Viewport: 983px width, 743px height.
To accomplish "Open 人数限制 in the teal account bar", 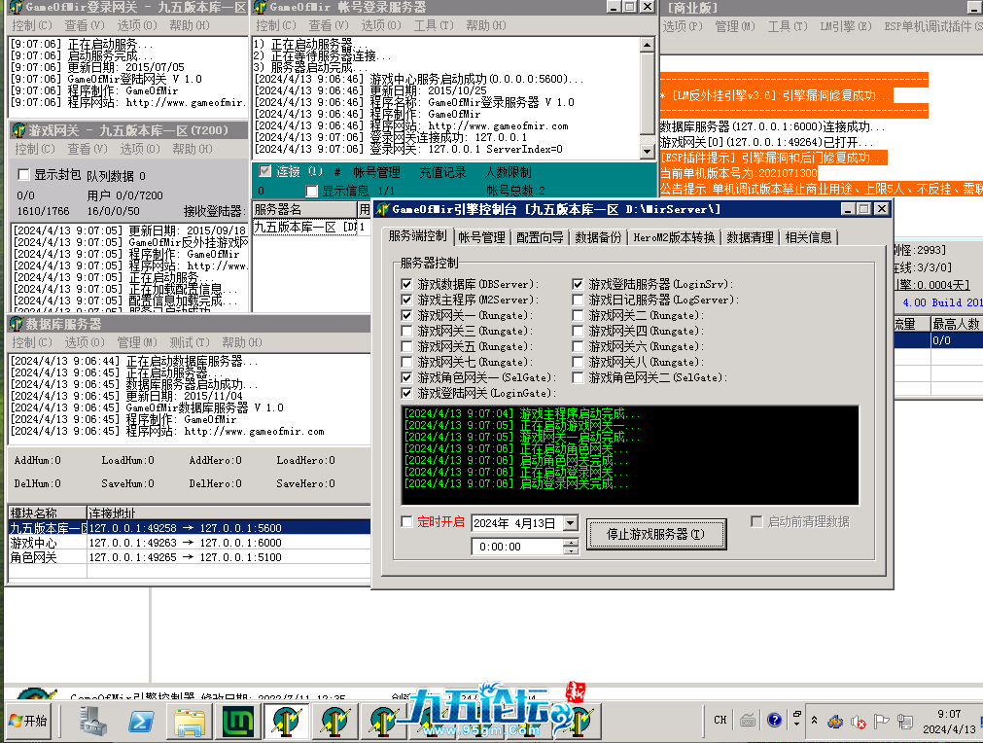I will tap(508, 172).
